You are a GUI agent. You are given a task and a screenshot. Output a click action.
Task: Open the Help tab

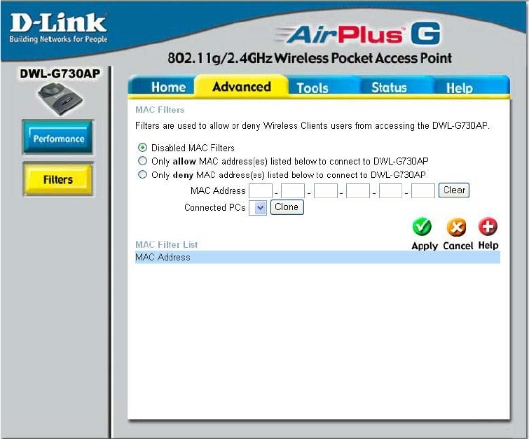click(460, 88)
